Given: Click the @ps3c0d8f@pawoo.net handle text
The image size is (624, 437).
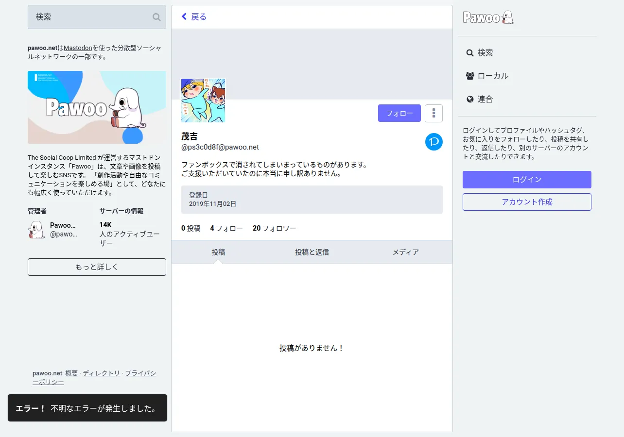Looking at the screenshot, I should (220, 147).
